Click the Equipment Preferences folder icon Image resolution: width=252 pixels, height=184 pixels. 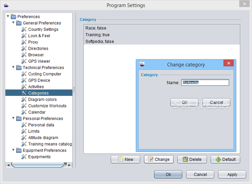click(19, 150)
